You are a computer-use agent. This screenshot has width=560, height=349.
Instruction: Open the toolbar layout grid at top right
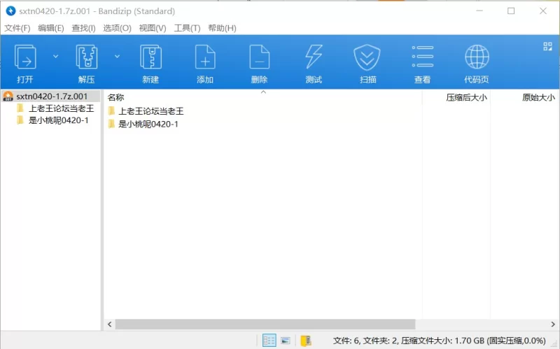547,47
